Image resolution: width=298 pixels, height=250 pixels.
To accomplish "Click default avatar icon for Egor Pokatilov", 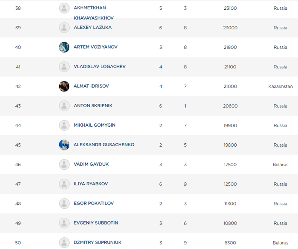I will click(64, 204).
